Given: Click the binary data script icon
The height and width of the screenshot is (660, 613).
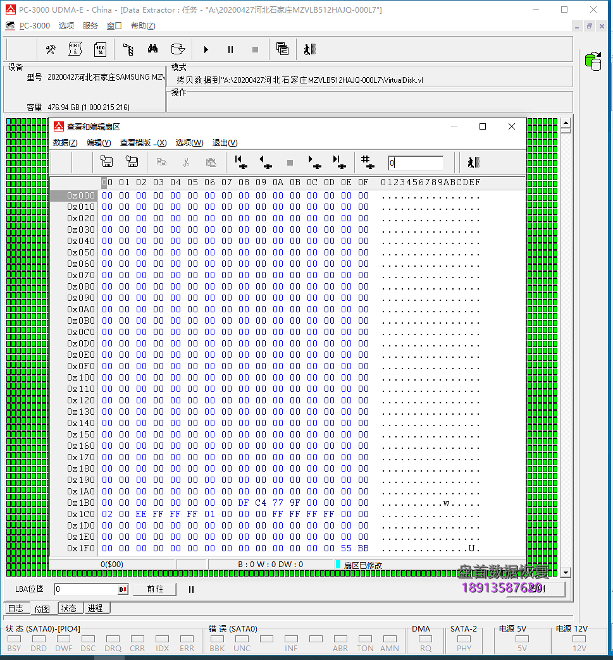Looking at the screenshot, I should (75, 49).
